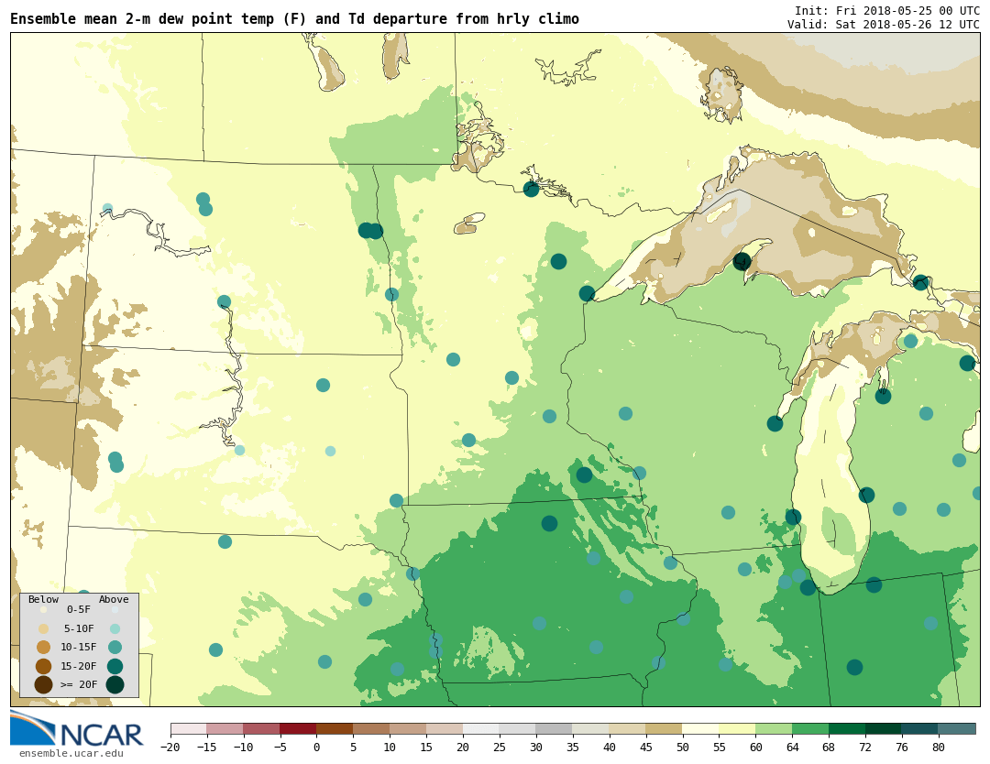Pick the 25 to 30 light gray colorbar swatch

518,729
